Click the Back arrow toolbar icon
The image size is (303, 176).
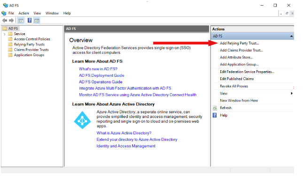point(5,21)
